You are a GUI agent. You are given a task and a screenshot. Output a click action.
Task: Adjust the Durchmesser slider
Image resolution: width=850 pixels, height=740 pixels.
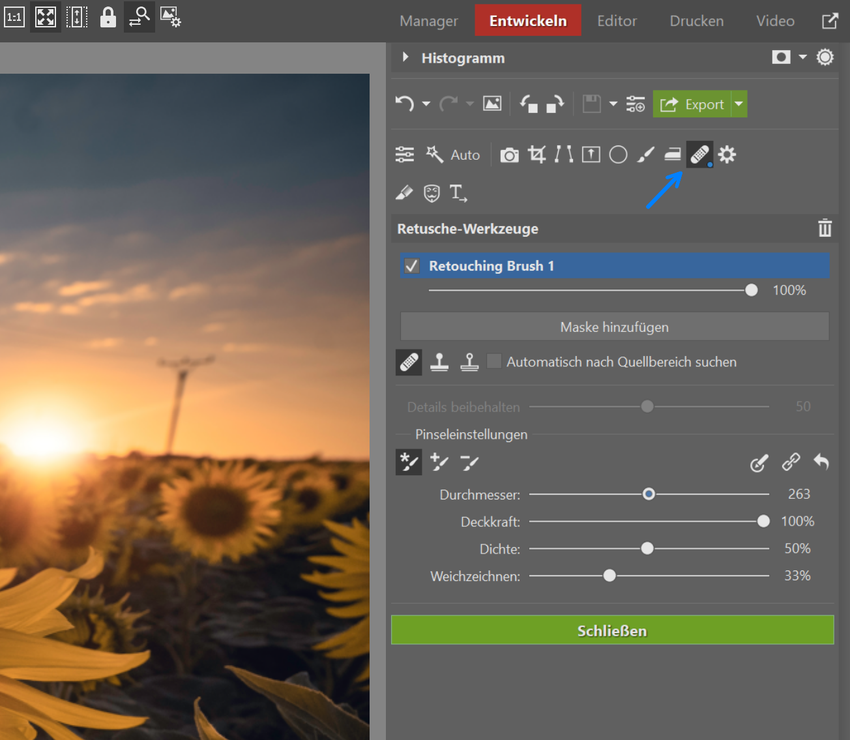[x=649, y=494]
